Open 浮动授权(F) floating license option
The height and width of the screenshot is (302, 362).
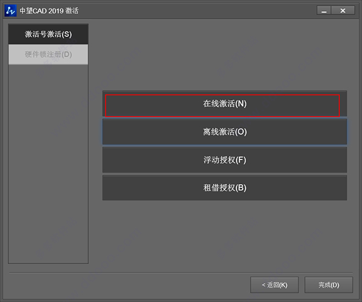coord(224,160)
